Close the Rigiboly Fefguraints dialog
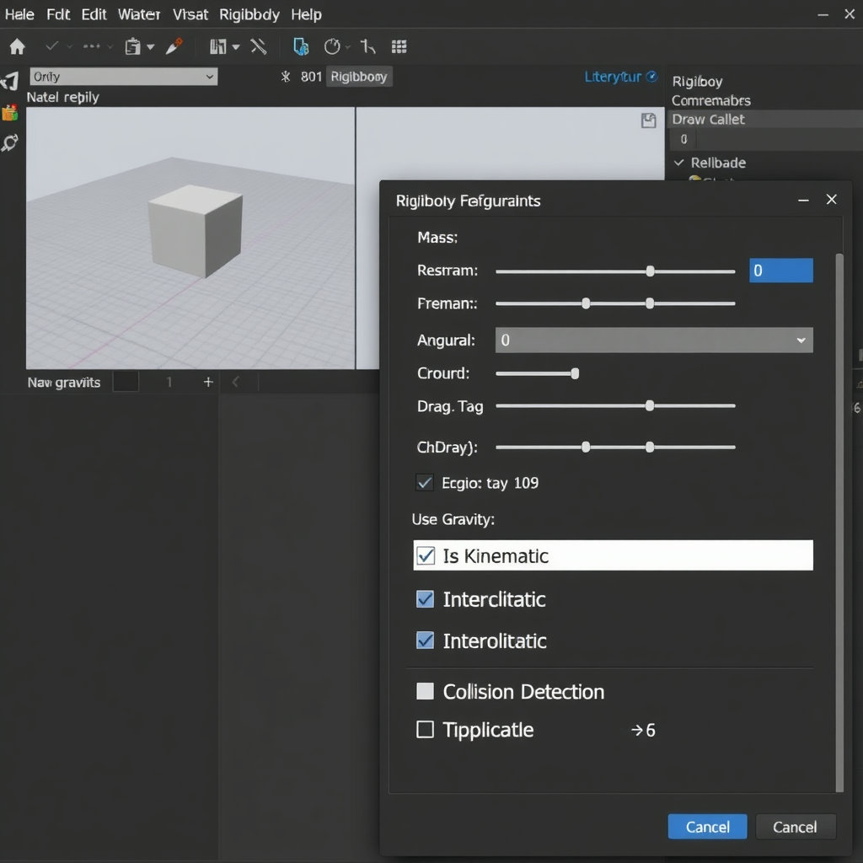This screenshot has height=863, width=863. click(x=832, y=199)
